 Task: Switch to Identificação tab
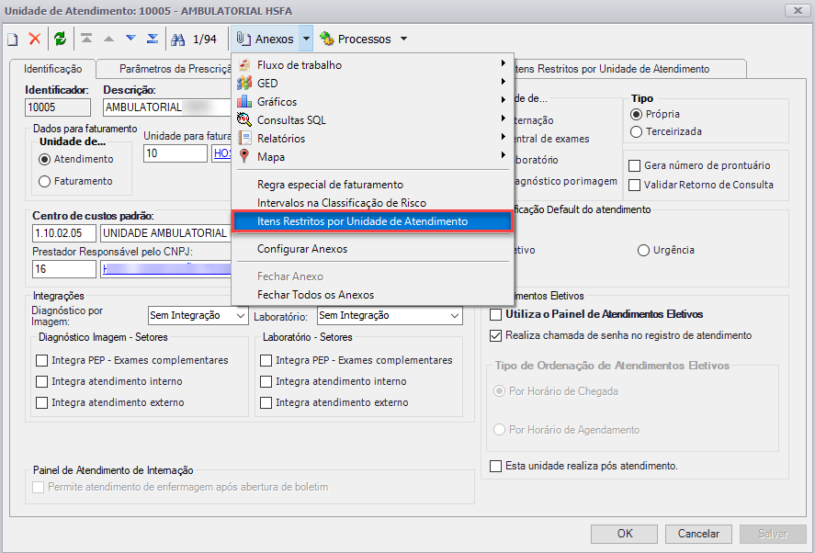pos(53,69)
